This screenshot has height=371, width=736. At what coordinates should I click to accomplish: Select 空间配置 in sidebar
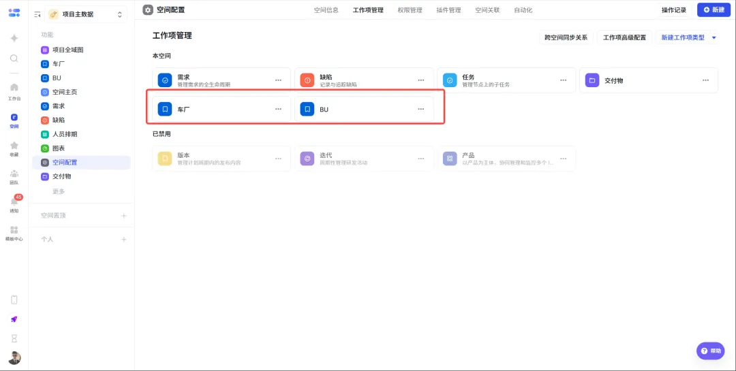[80, 162]
